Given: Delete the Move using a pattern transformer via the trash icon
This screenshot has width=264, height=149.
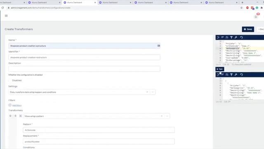Looking at the screenshot, I should click(x=16, y=116).
